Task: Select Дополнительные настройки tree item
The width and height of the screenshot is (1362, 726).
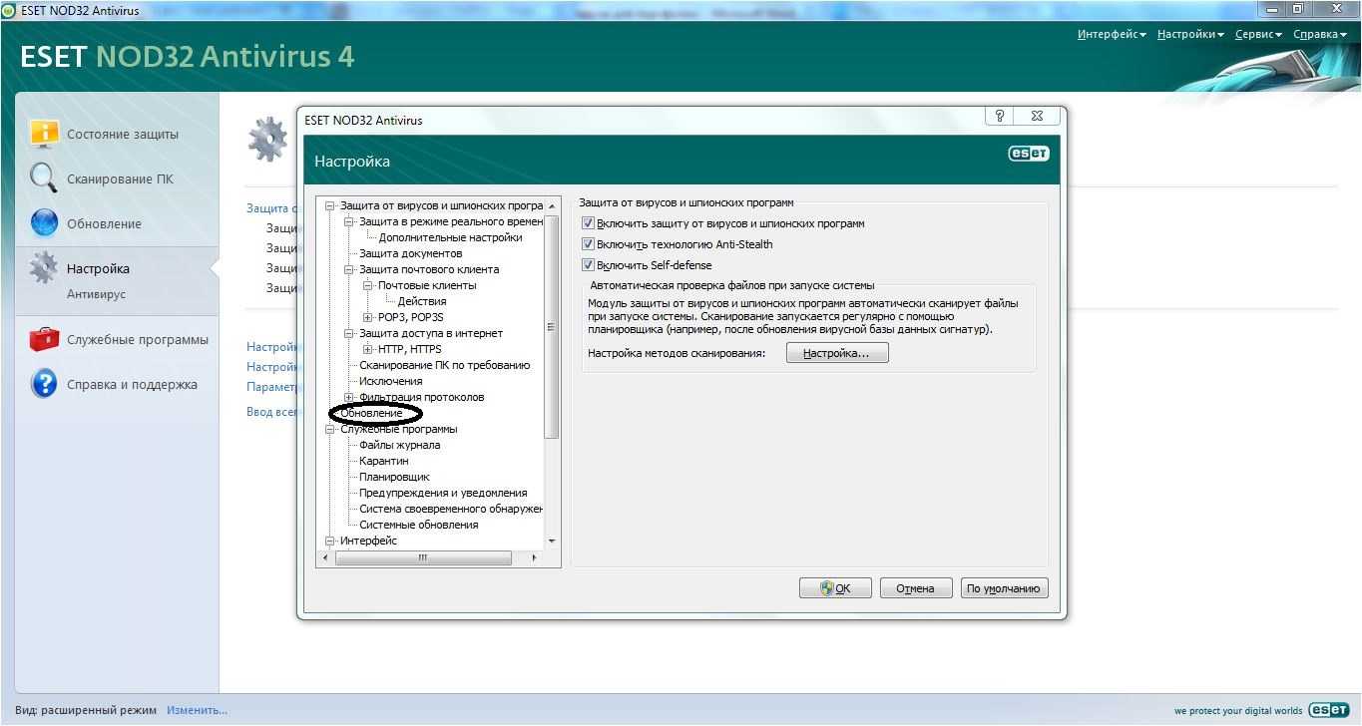Action: point(450,237)
